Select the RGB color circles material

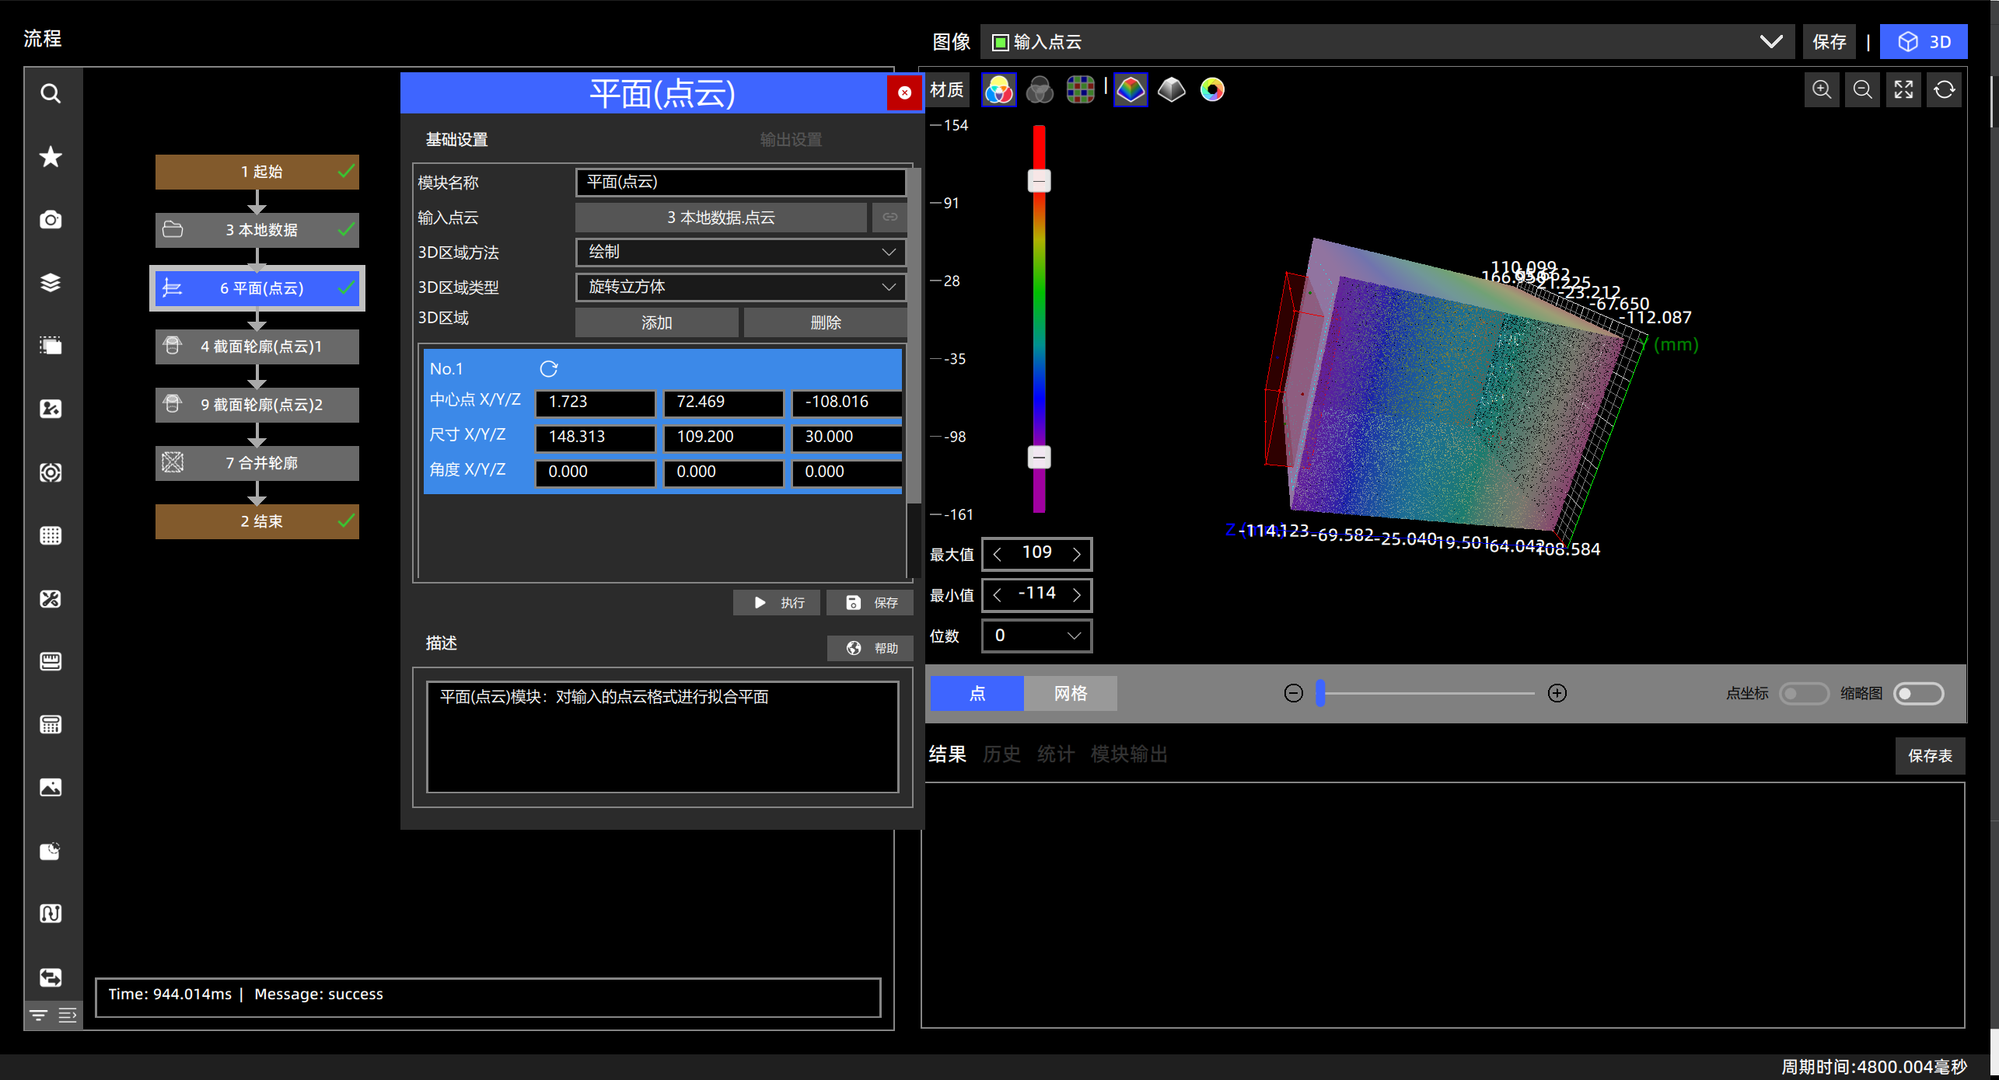(998, 90)
